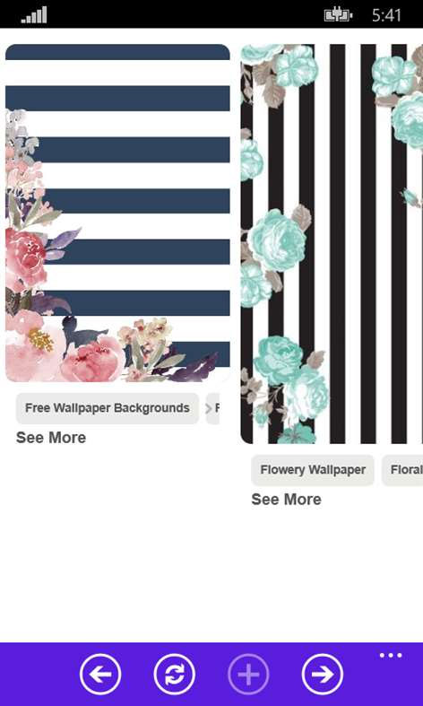Screen dimensions: 423x706
Task: Check the signal strength bars icon
Action: point(34,15)
